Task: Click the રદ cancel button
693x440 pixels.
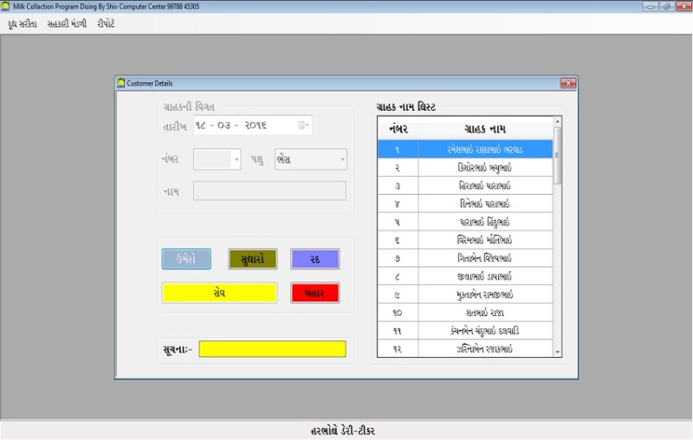Action: tap(314, 259)
